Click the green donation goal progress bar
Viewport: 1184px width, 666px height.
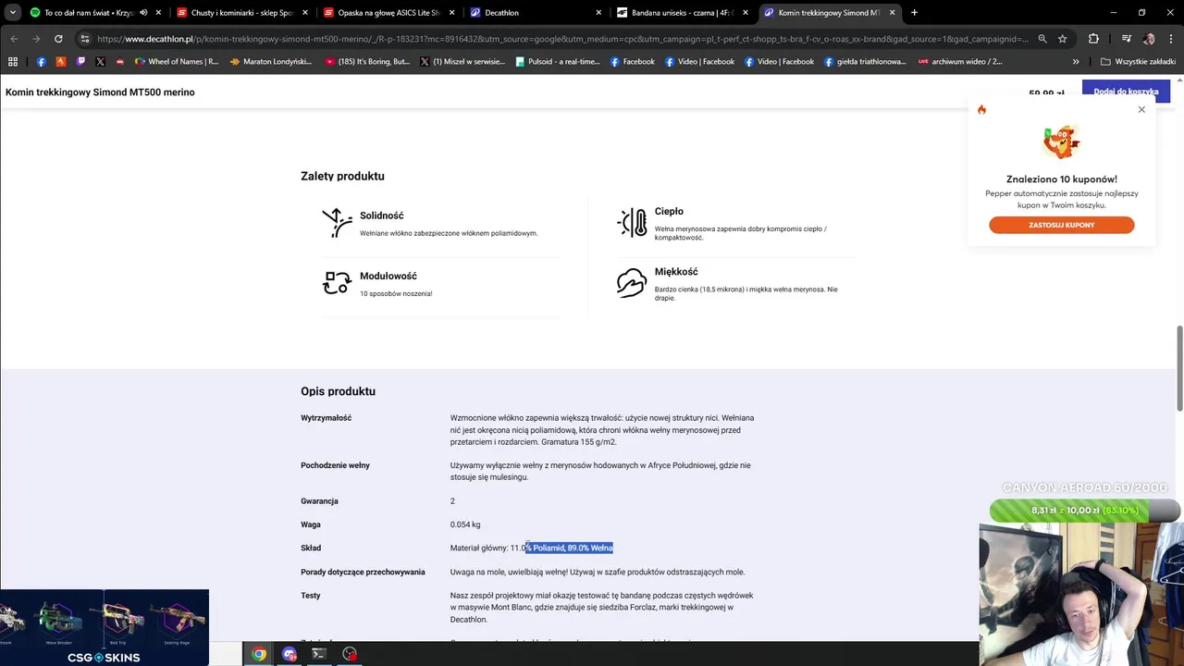point(1084,511)
